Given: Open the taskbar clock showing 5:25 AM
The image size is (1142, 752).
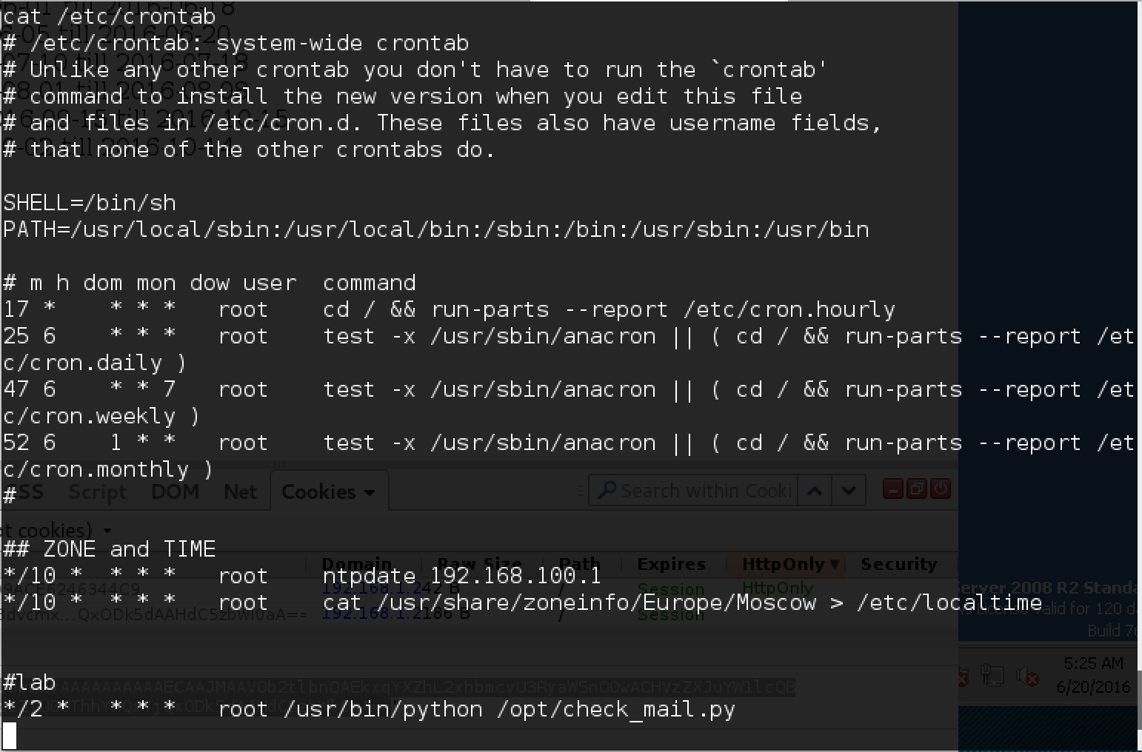Looking at the screenshot, I should [1093, 674].
